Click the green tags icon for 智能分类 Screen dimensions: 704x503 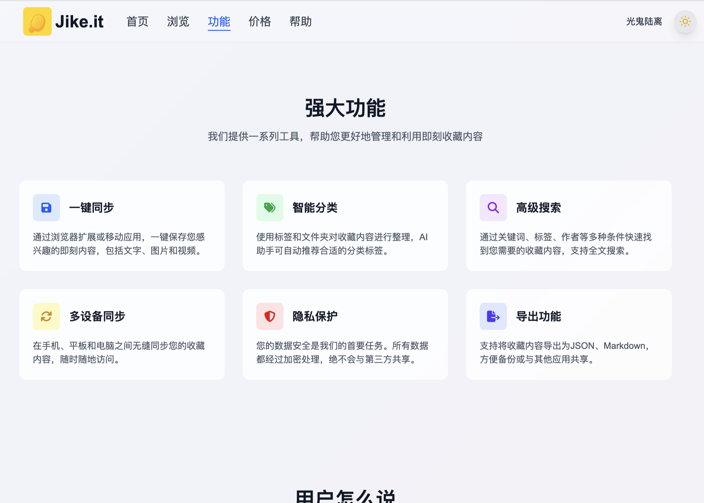[x=270, y=208]
